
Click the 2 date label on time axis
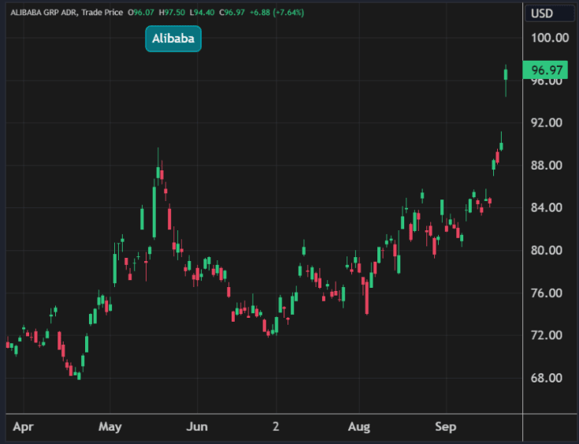click(x=276, y=427)
